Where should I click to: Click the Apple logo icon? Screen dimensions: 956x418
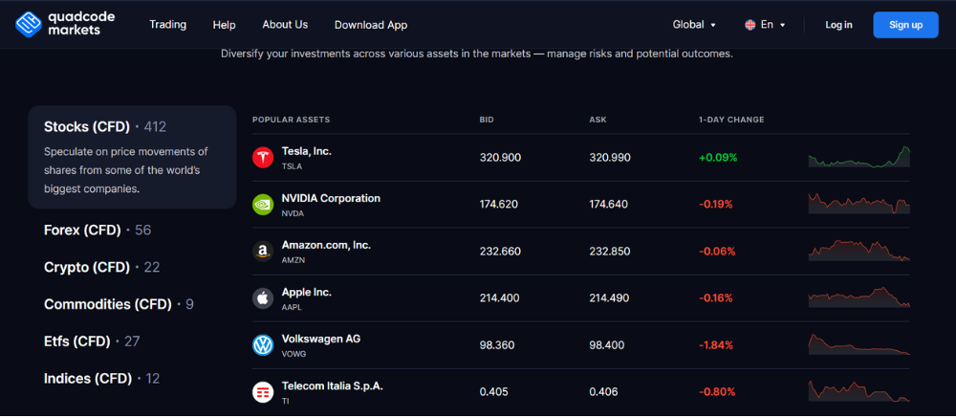pyautogui.click(x=262, y=298)
